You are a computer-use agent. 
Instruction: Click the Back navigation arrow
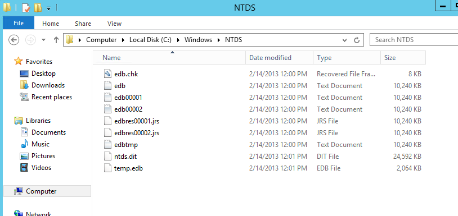14,40
